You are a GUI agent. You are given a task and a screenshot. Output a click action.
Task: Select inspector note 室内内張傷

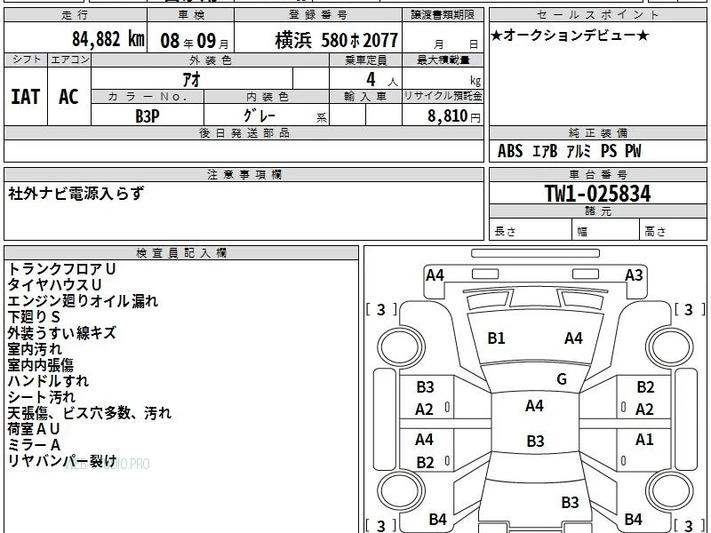pyautogui.click(x=40, y=365)
